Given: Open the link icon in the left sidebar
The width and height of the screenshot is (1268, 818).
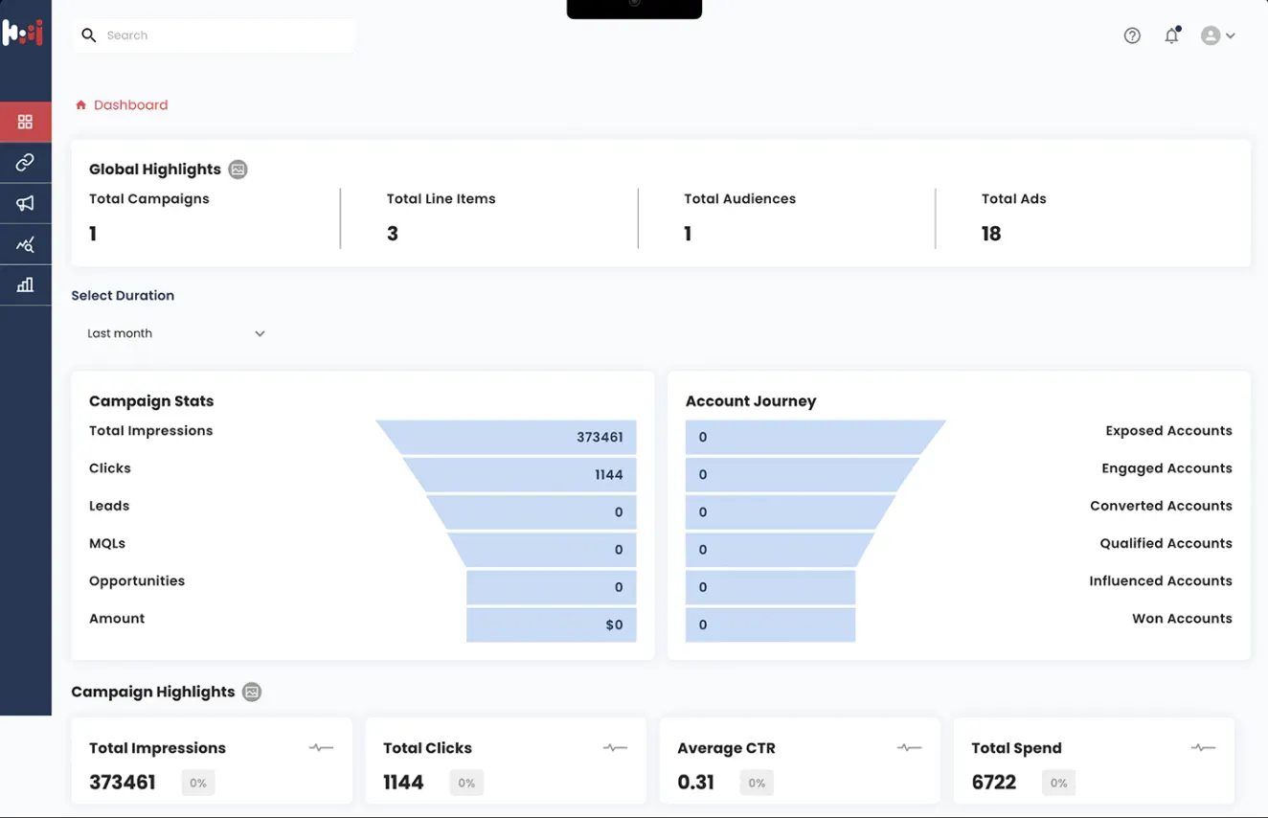Looking at the screenshot, I should coord(26,162).
